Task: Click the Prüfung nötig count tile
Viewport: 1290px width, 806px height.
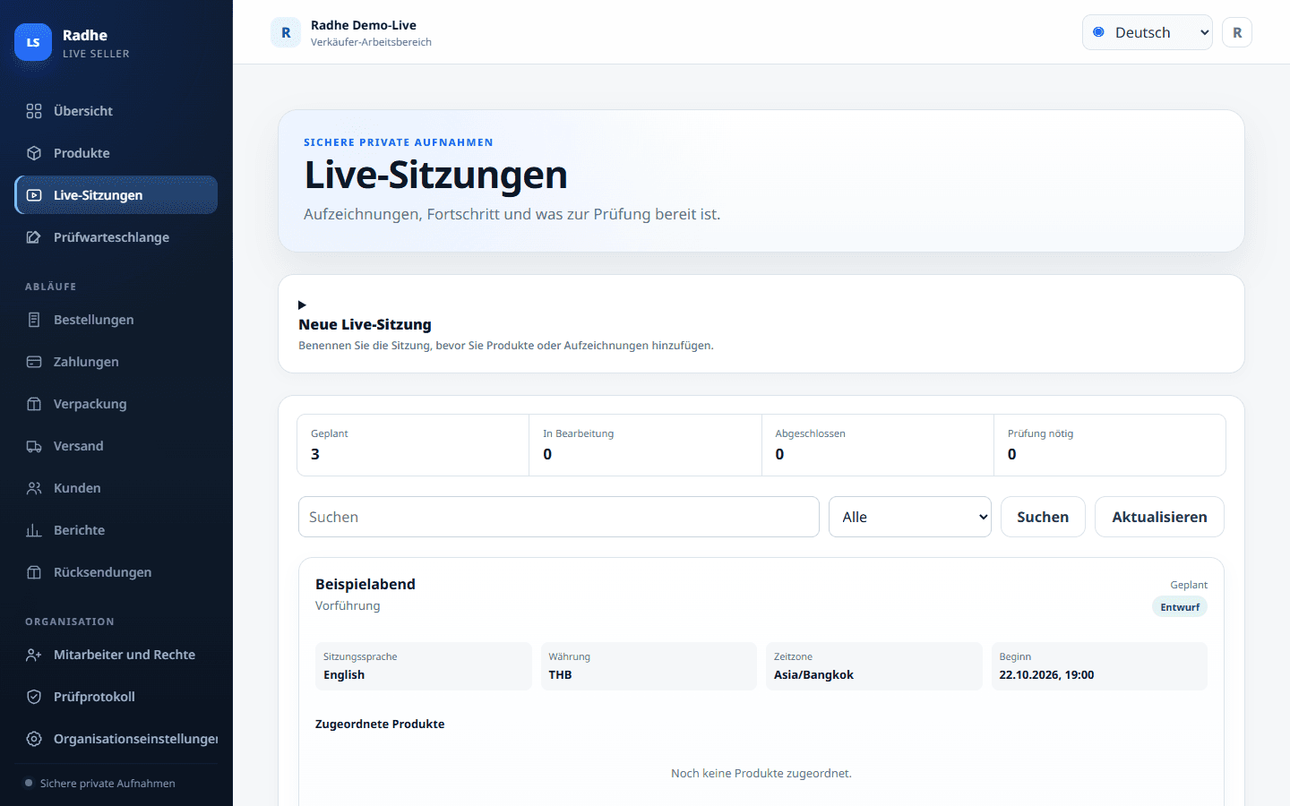Action: (1110, 445)
